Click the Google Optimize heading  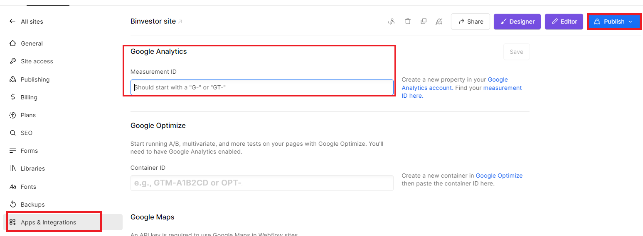coord(158,125)
